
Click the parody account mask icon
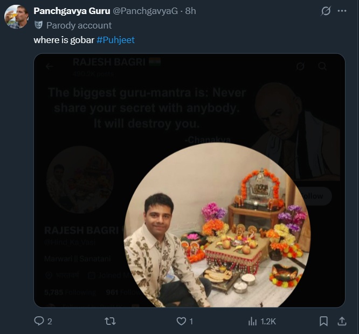tap(38, 25)
